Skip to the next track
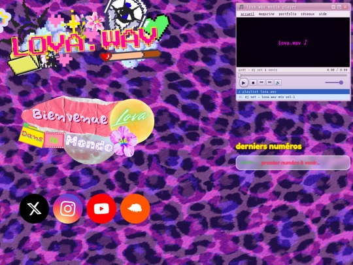Image resolution: width=353 pixels, height=265 pixels. [269, 82]
